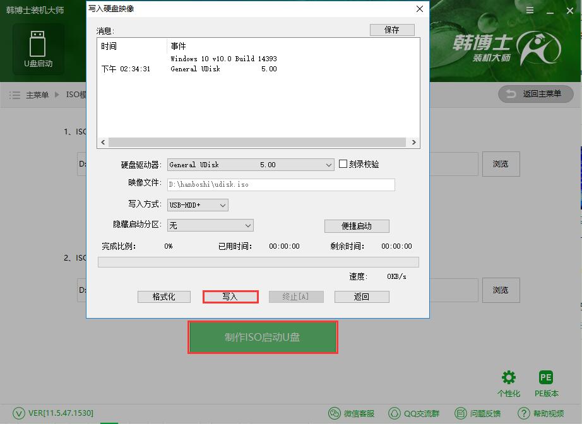Click the 主菜单 list icon
The image size is (582, 424).
click(14, 95)
